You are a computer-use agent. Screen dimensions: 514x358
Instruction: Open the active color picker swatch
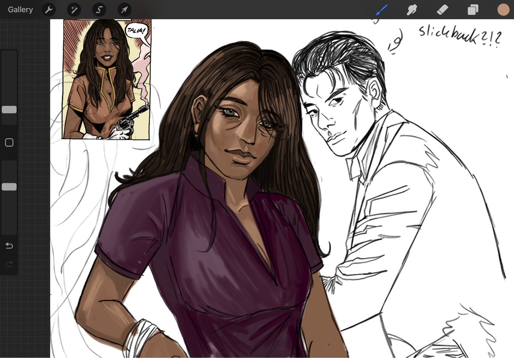503,9
